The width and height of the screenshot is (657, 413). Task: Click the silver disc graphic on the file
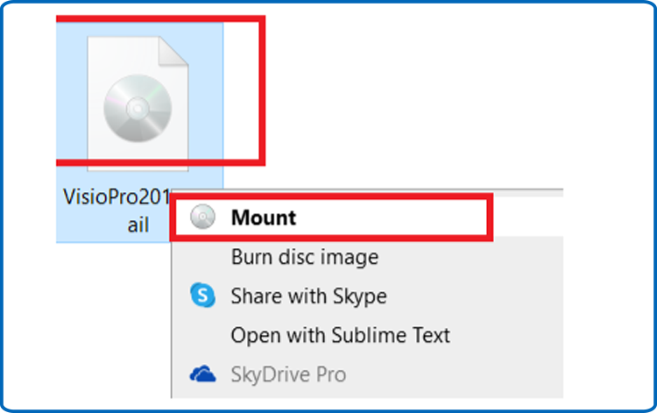[x=138, y=108]
